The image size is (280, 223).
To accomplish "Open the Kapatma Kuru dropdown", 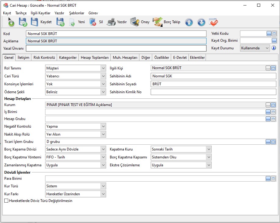I will point(209,149).
